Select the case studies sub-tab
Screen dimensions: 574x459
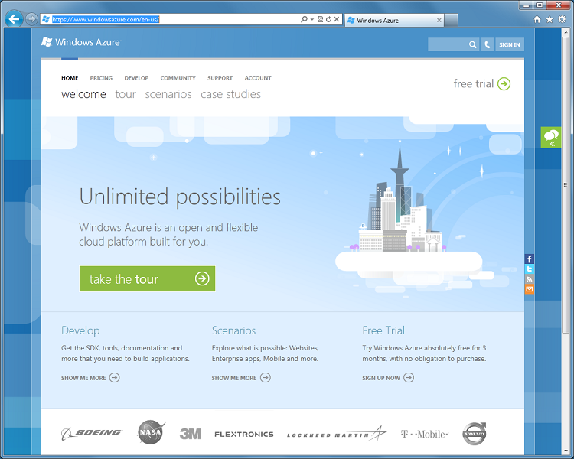[230, 94]
